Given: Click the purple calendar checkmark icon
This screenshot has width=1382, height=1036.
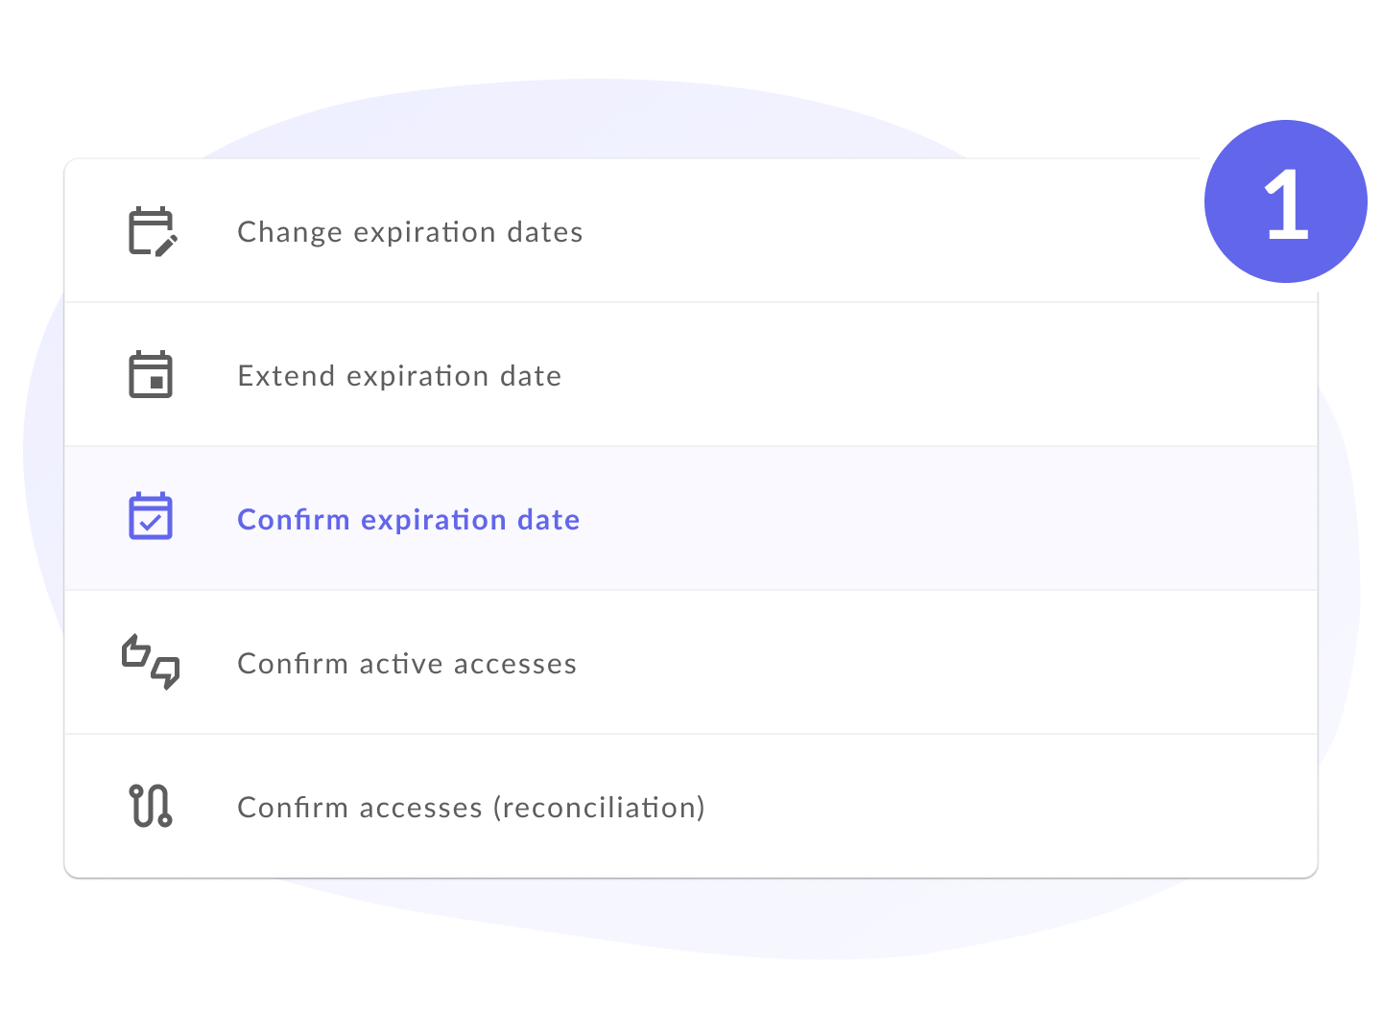Looking at the screenshot, I should (x=151, y=518).
